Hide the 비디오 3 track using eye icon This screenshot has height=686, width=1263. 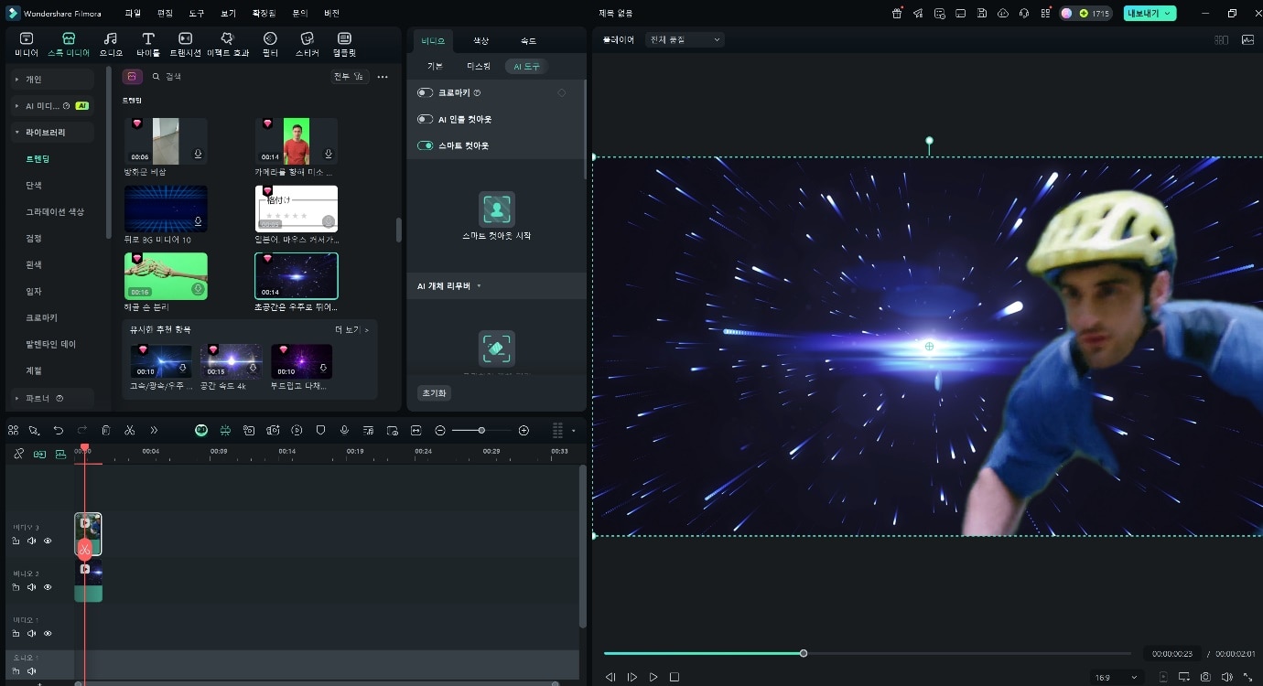[48, 541]
